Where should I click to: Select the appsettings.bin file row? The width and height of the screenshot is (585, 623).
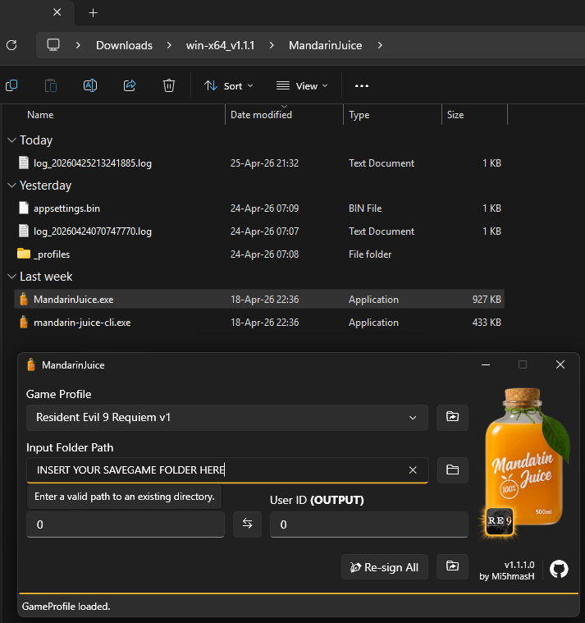[259, 208]
